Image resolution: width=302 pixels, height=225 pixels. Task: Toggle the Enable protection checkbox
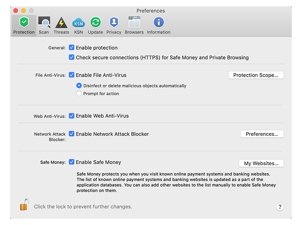(x=72, y=47)
